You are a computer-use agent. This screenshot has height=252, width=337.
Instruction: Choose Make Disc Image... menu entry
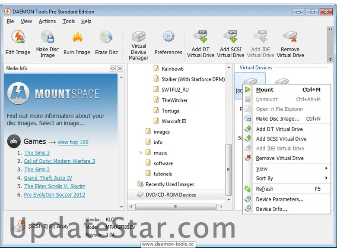(x=287, y=119)
